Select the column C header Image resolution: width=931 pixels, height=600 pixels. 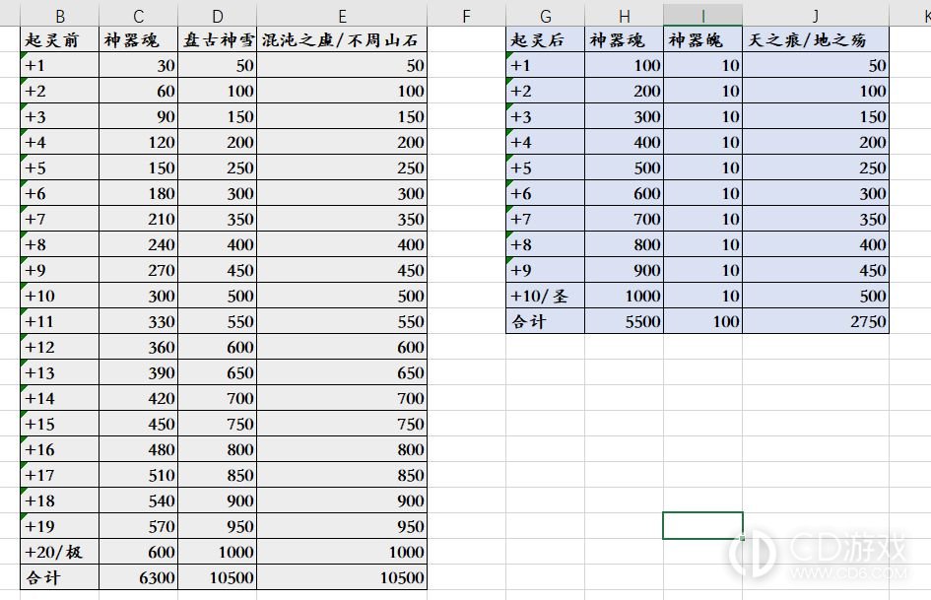coord(138,16)
